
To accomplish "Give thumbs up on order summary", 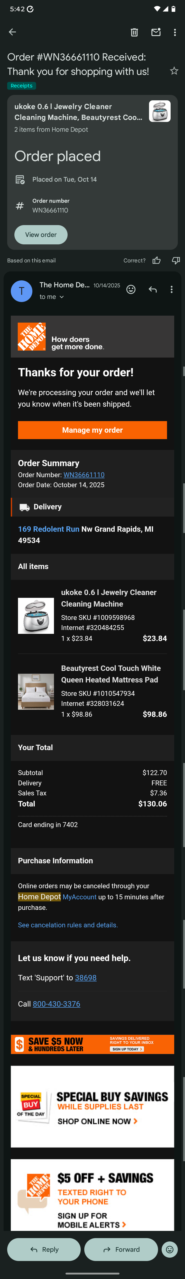I will coord(156,261).
